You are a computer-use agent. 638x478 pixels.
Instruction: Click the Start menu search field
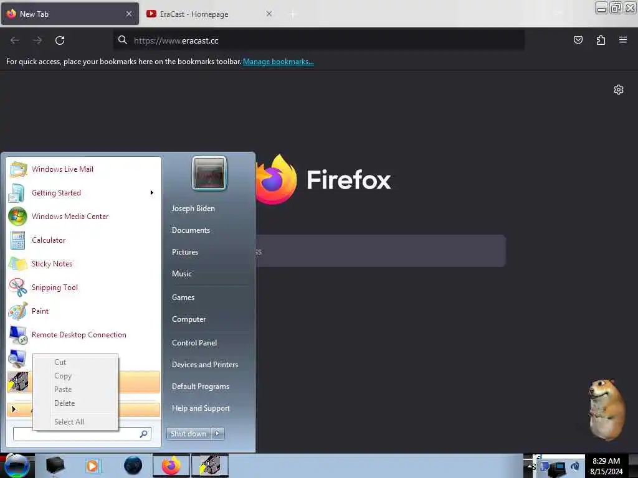pyautogui.click(x=82, y=434)
